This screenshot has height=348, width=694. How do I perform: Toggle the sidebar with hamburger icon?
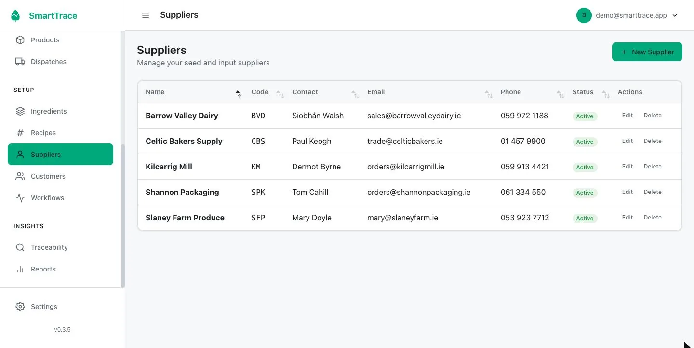pos(146,15)
